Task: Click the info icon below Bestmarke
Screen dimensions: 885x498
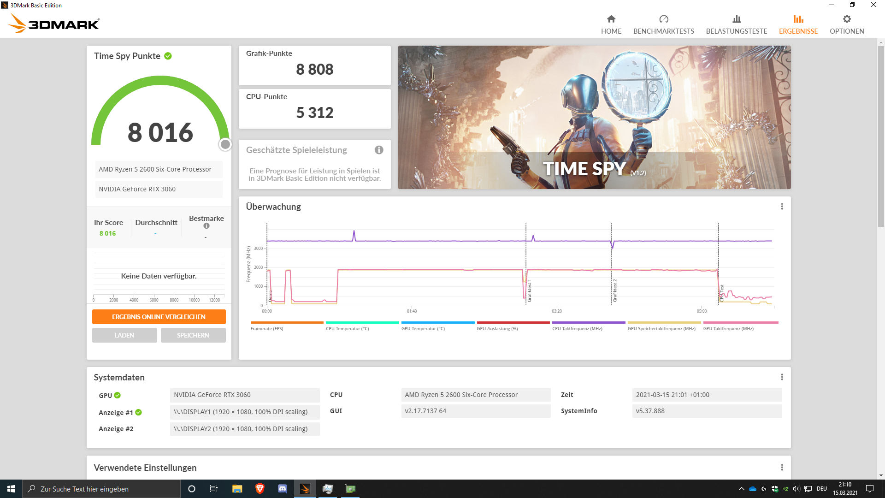Action: pyautogui.click(x=206, y=225)
